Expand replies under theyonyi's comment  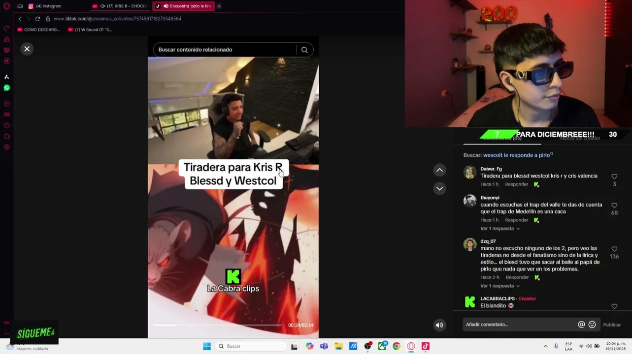pyautogui.click(x=500, y=229)
